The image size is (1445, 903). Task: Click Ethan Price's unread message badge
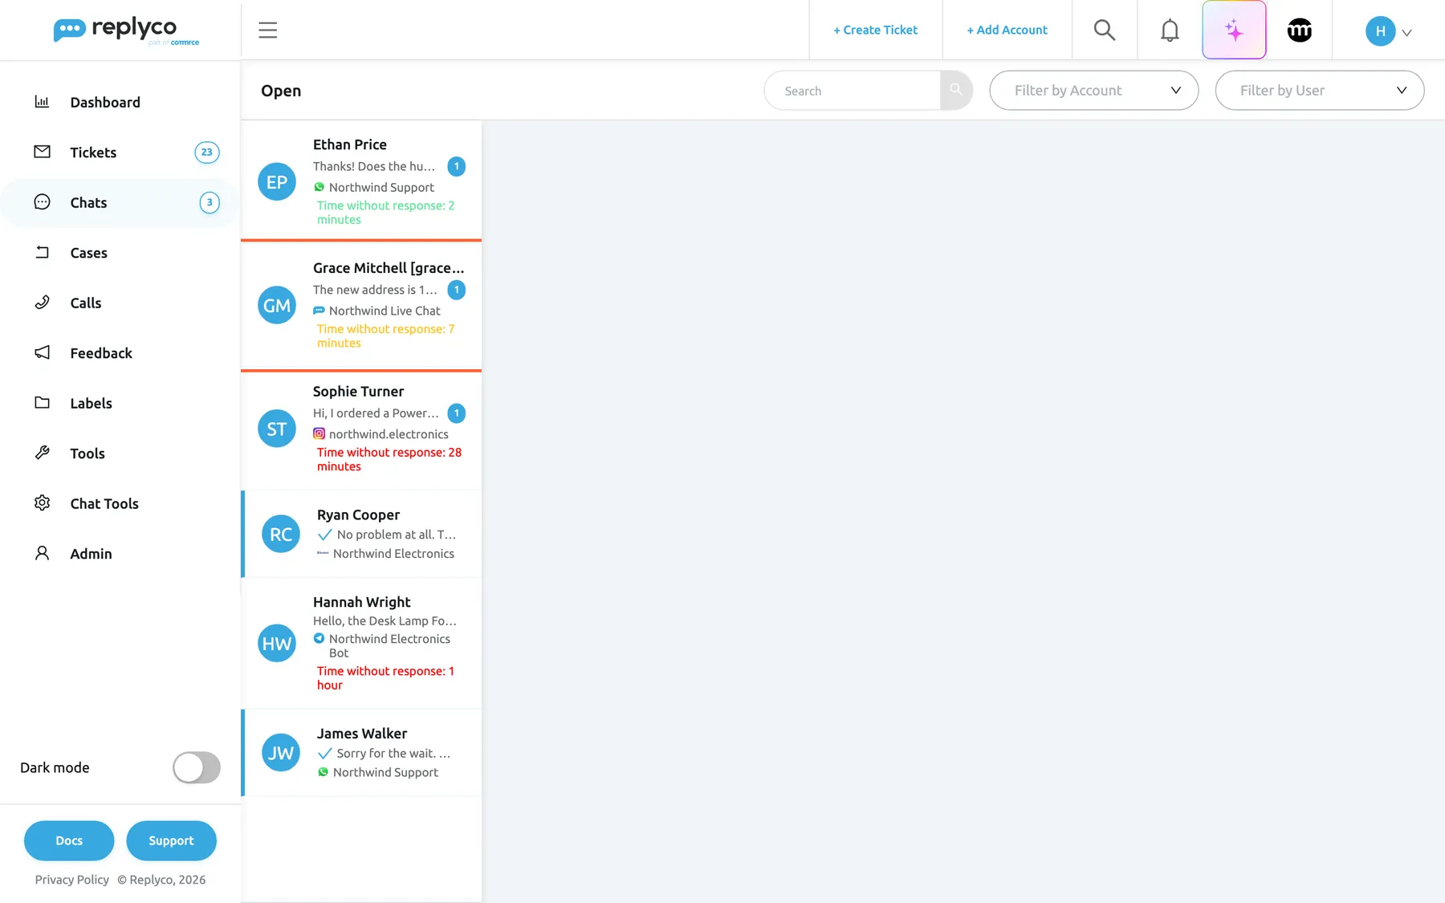(457, 166)
